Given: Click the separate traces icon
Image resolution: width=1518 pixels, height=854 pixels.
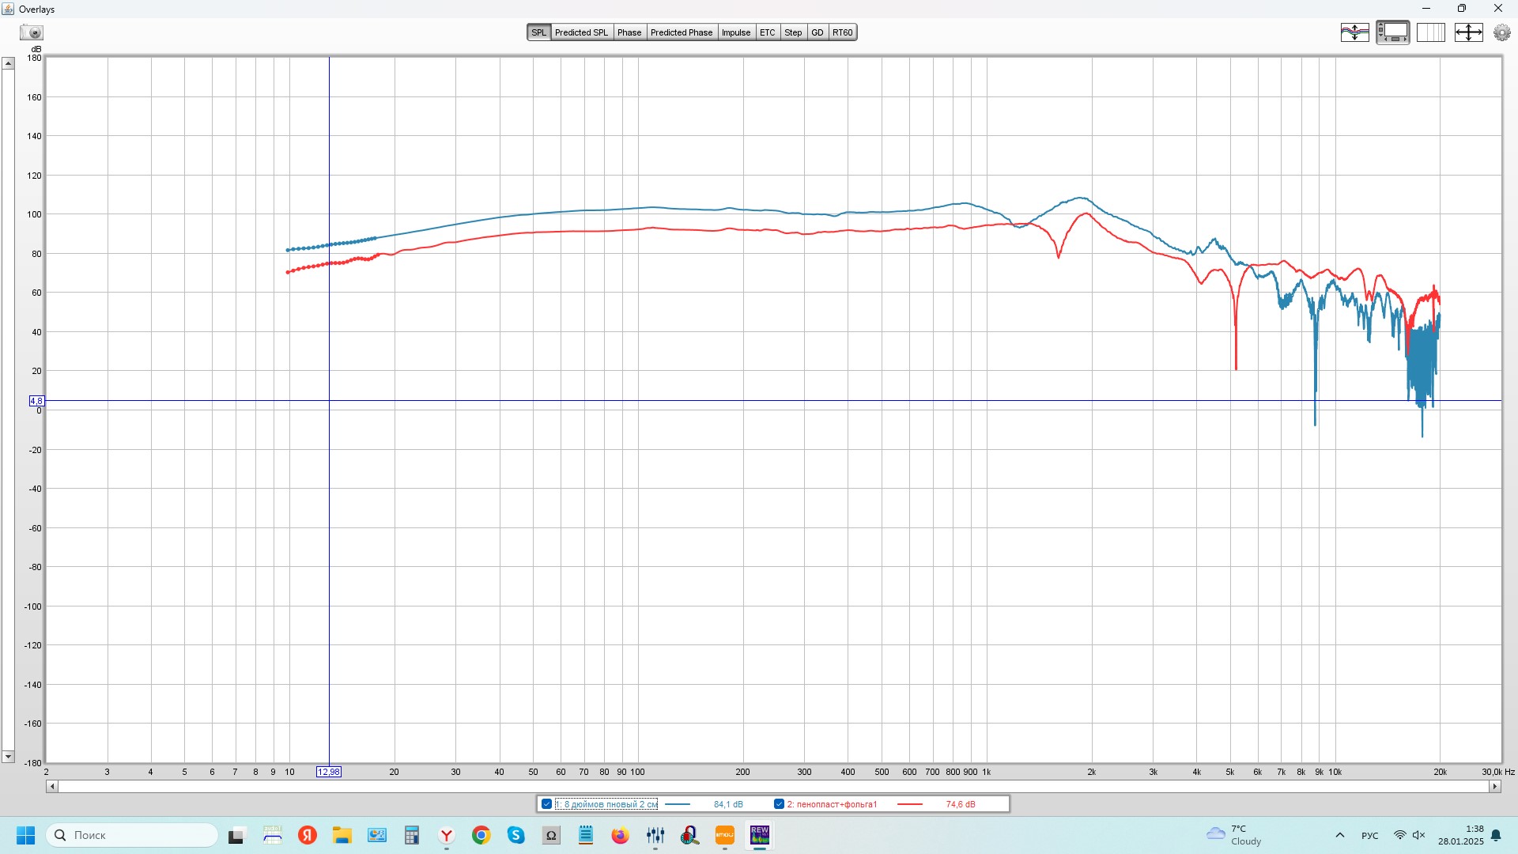Looking at the screenshot, I should tap(1354, 32).
